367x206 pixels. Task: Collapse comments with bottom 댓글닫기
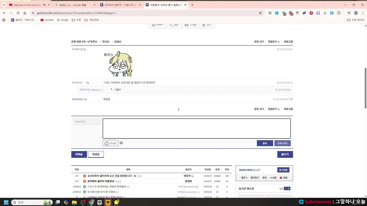click(x=274, y=109)
